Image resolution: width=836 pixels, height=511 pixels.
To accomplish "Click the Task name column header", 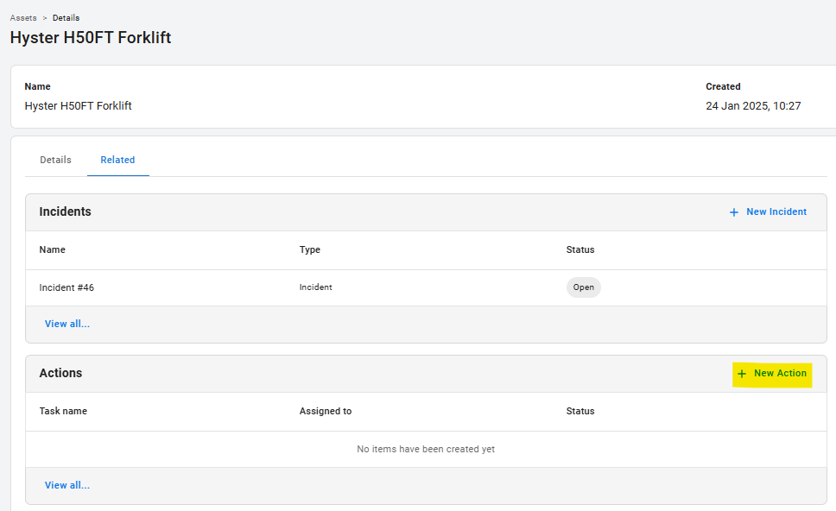I will (x=63, y=411).
